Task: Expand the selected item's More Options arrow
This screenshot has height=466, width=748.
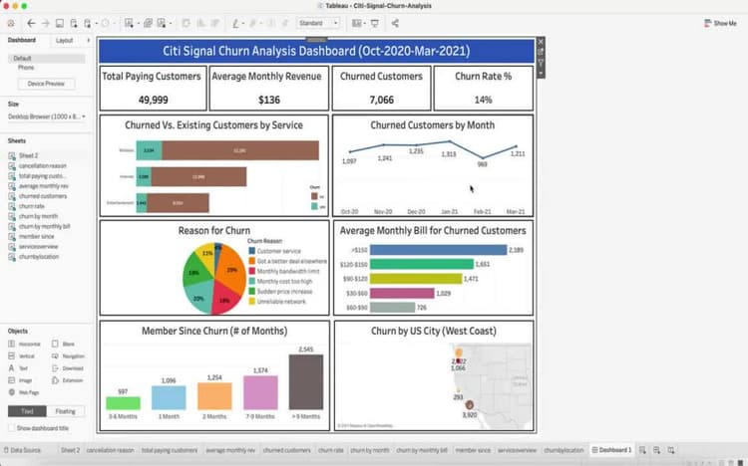Action: click(541, 73)
